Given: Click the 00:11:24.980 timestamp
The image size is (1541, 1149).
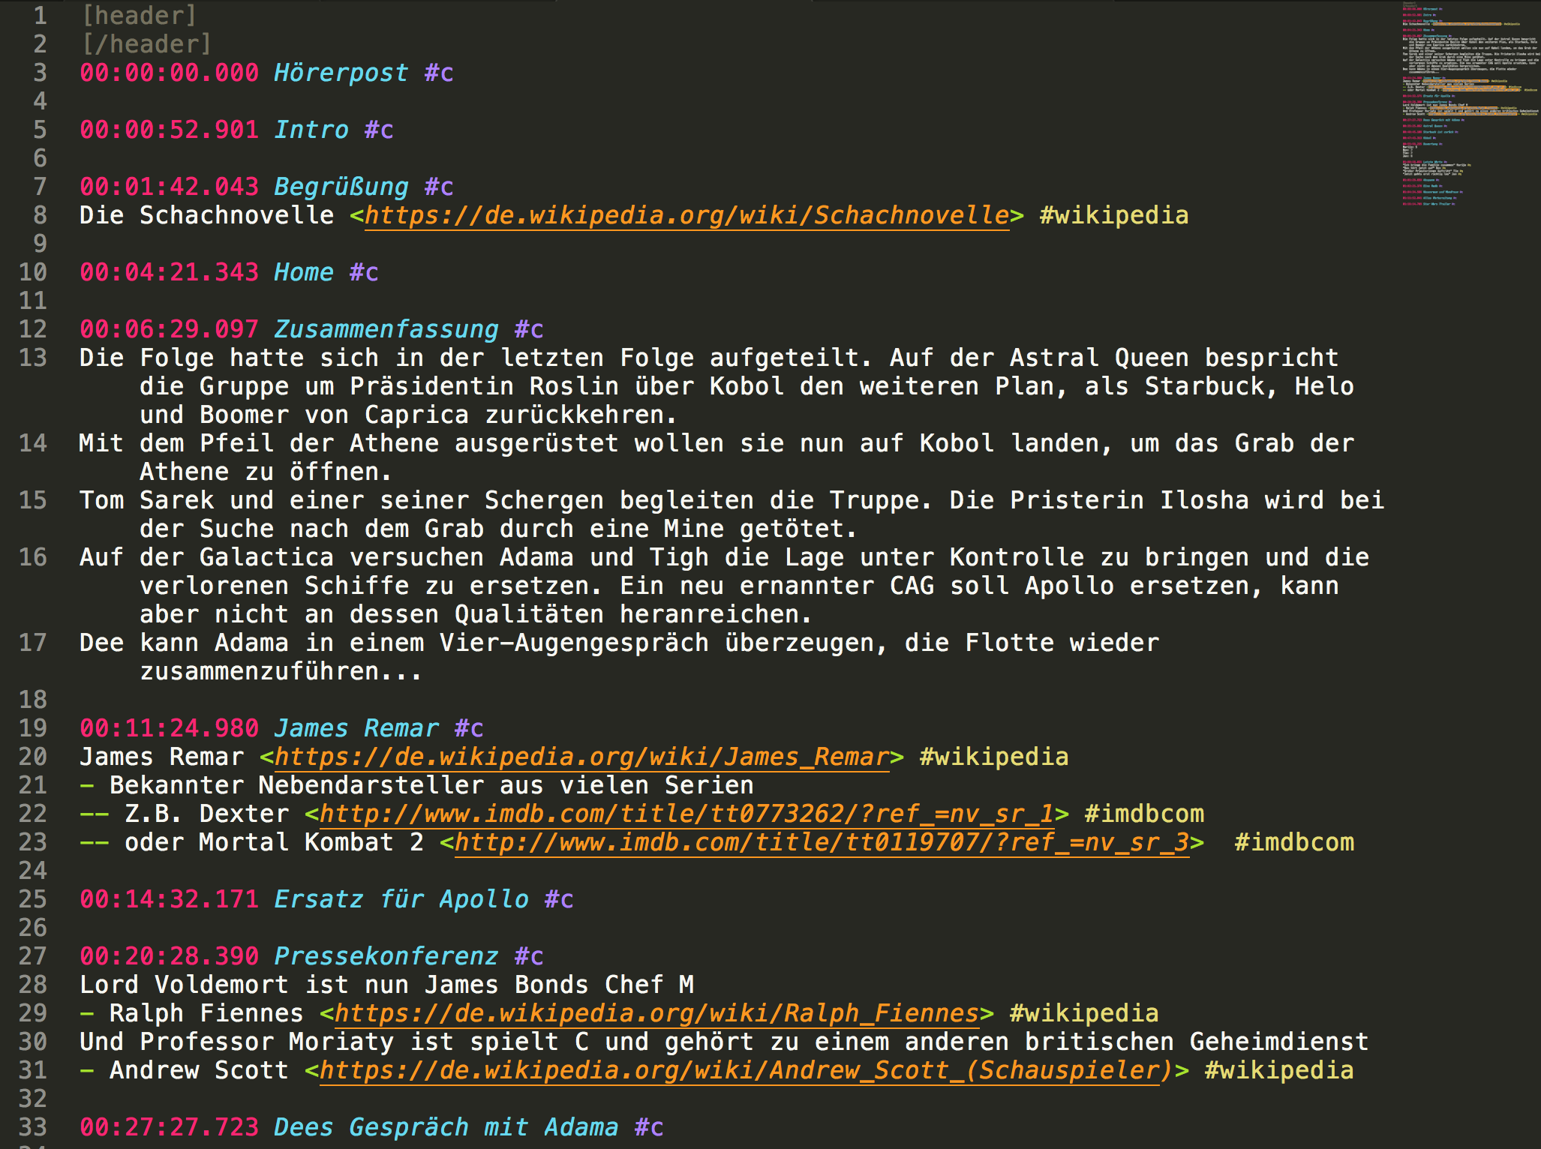Looking at the screenshot, I should coord(169,729).
